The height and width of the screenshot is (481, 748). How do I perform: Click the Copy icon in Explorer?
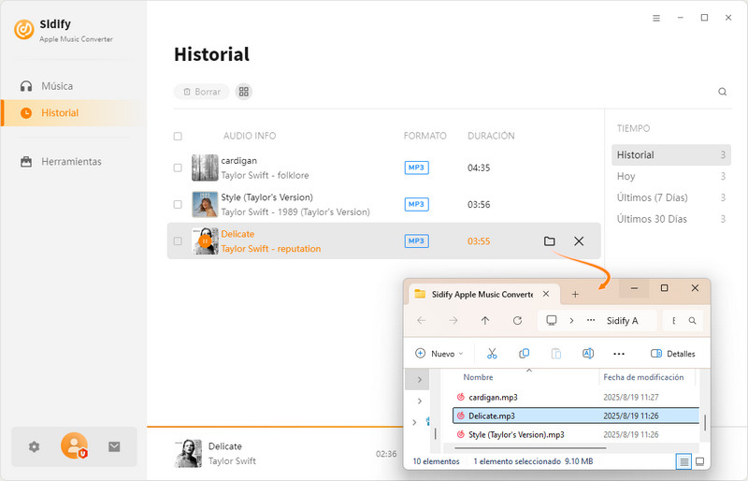[524, 354]
